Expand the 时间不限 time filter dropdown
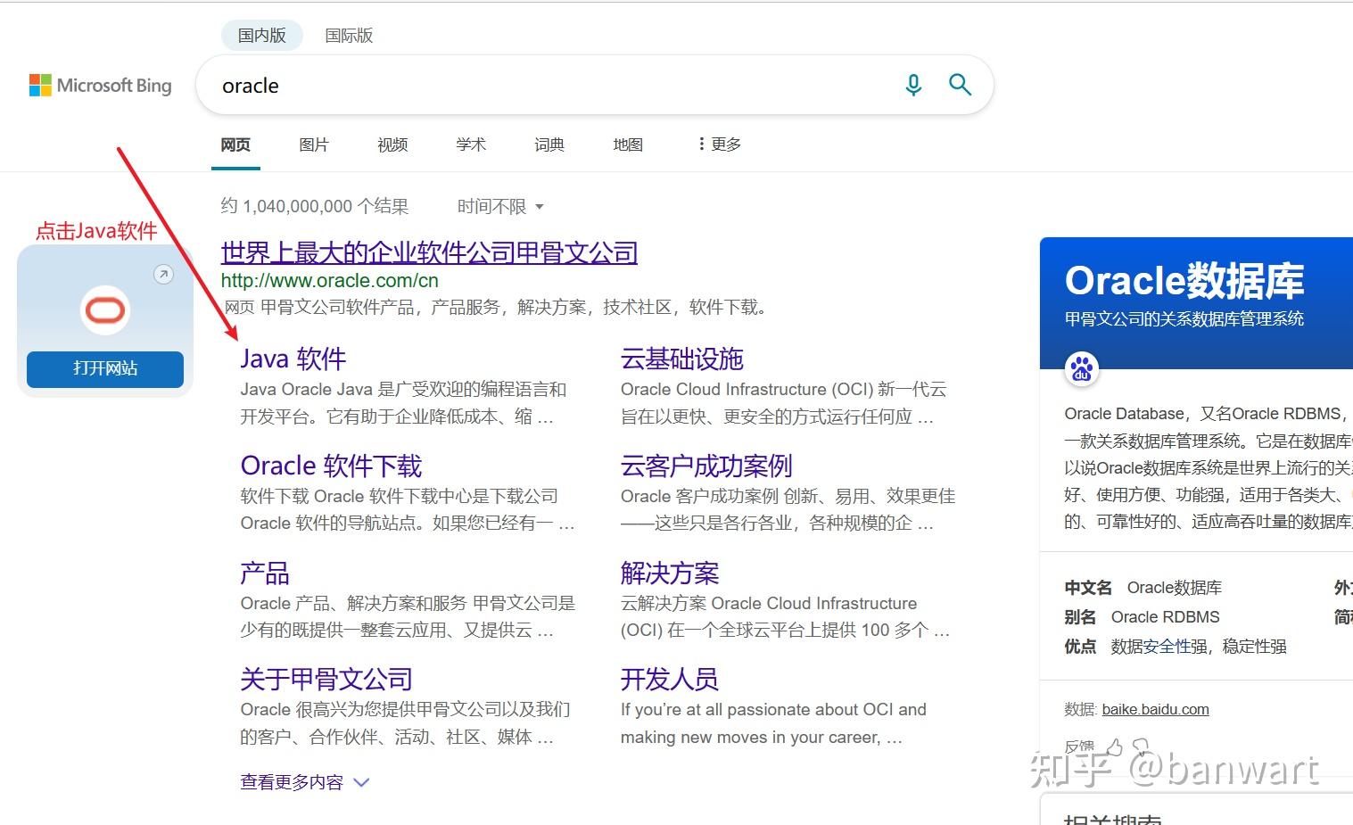The width and height of the screenshot is (1353, 825). (x=500, y=207)
